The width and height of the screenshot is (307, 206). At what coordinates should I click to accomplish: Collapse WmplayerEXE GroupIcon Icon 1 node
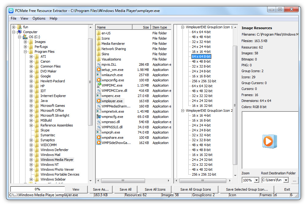click(x=183, y=27)
